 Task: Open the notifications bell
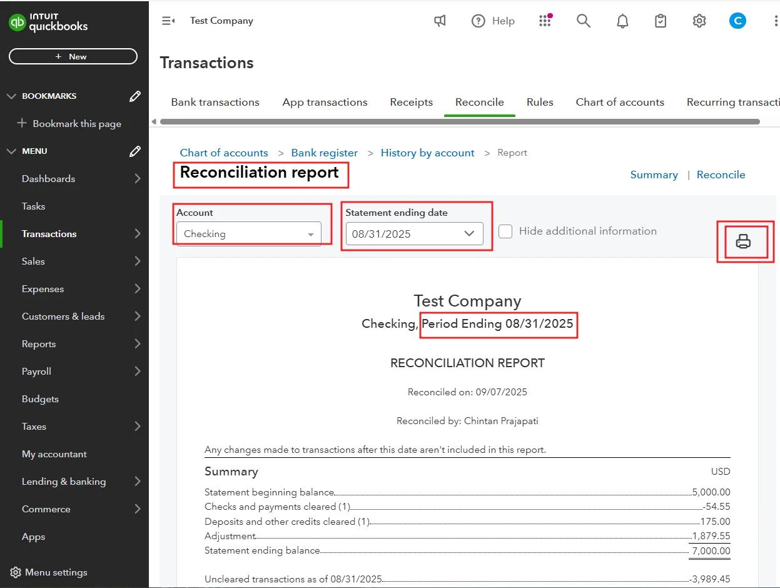click(x=622, y=21)
